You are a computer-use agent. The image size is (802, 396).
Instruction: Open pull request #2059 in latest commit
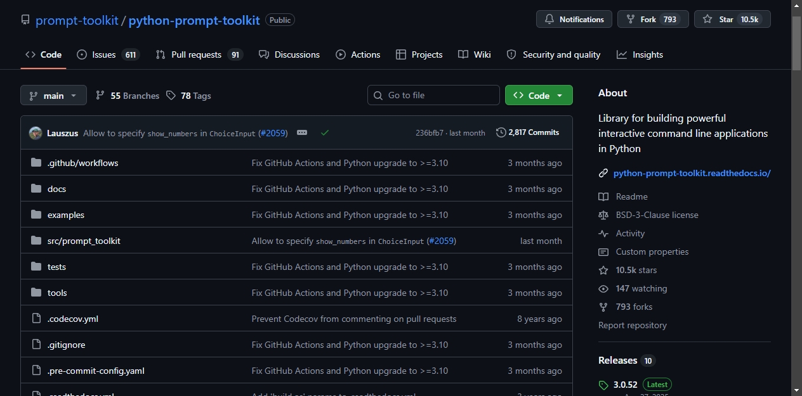[273, 133]
